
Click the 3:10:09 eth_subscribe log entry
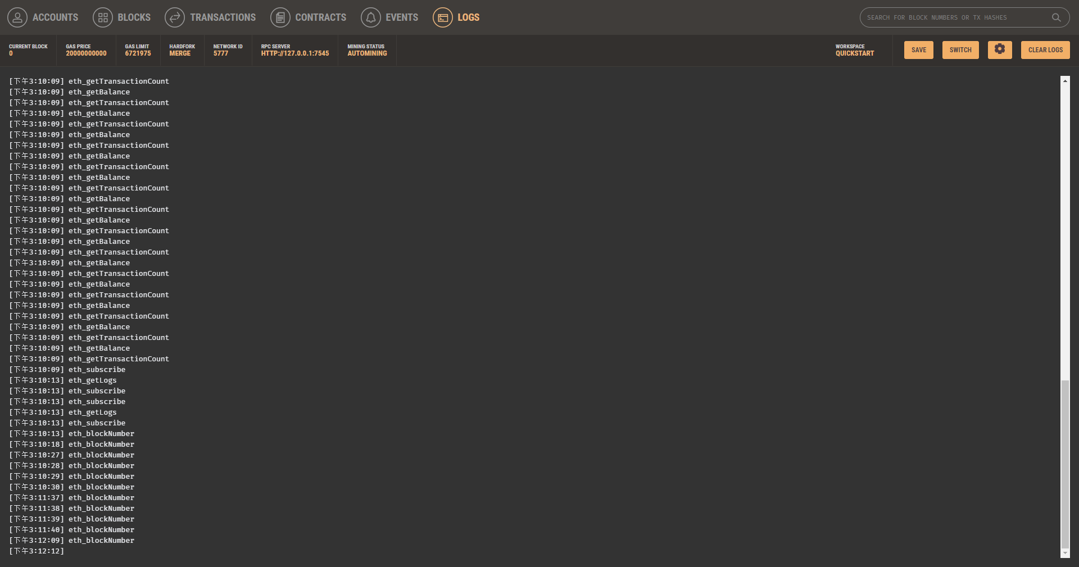[67, 370]
